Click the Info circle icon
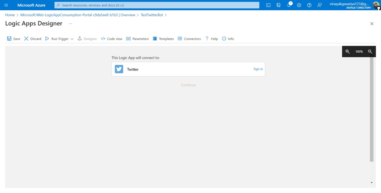The width and height of the screenshot is (381, 193). pos(224,39)
